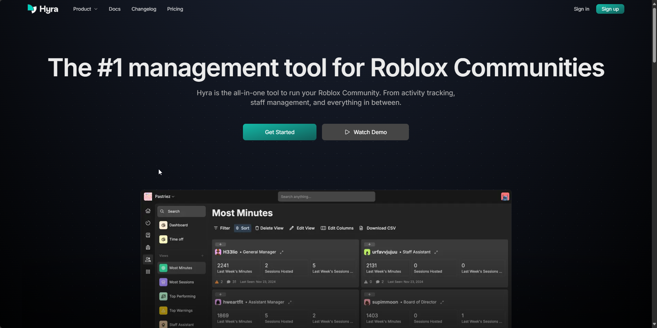Open the Changelog page
Screen dimensions: 657x328
coord(144,9)
